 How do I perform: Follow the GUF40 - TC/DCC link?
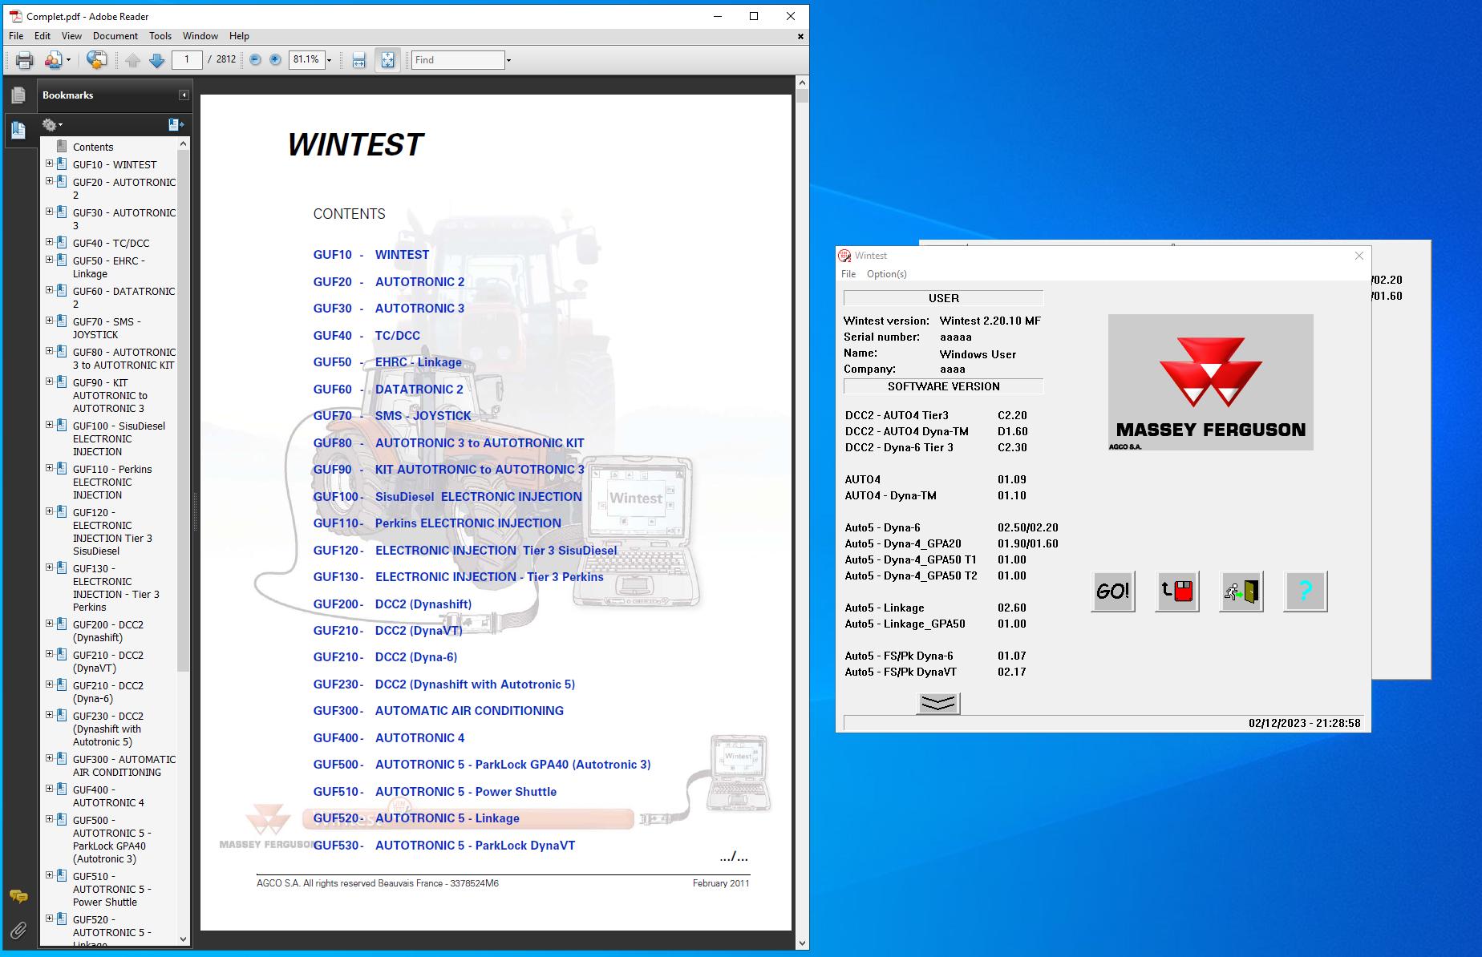point(366,336)
